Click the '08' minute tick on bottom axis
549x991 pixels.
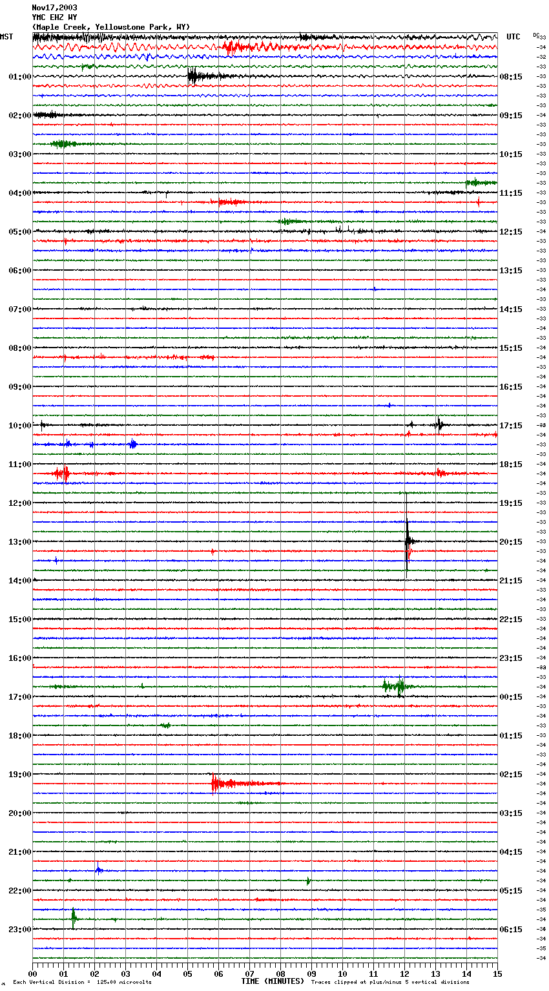(x=280, y=974)
